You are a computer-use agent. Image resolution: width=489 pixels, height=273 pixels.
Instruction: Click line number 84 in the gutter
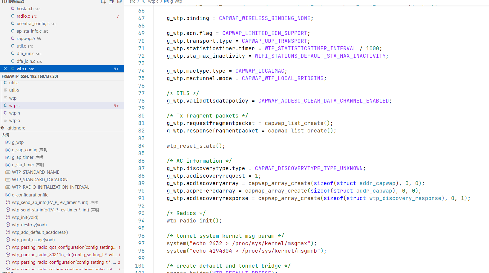141,146
